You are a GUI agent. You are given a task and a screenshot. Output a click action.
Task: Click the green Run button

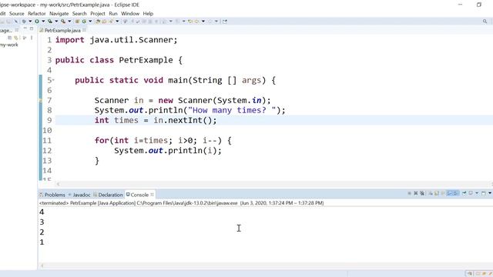tap(37, 22)
